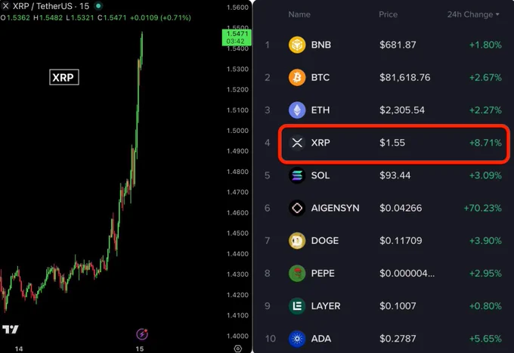Click the Dogecoin icon
This screenshot has width=514, height=353.
[297, 240]
